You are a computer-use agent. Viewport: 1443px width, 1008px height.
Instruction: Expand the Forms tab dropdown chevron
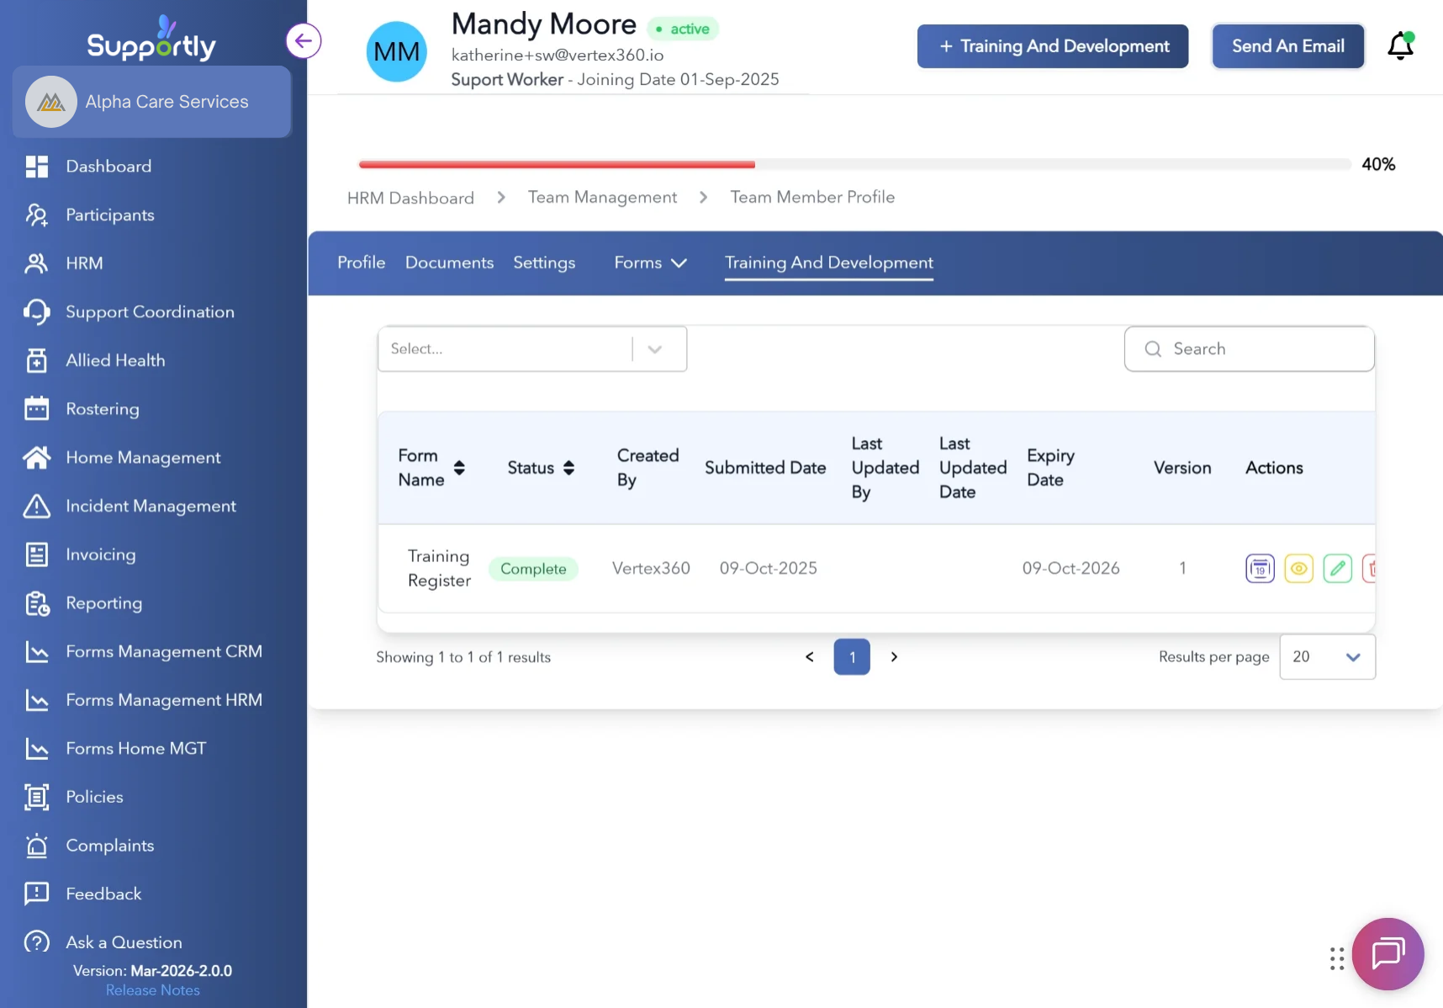point(679,263)
